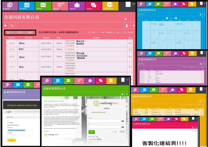Go to next month in blue calendar window

tap(176, 18)
